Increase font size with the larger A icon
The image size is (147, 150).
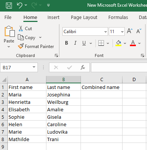point(130,31)
